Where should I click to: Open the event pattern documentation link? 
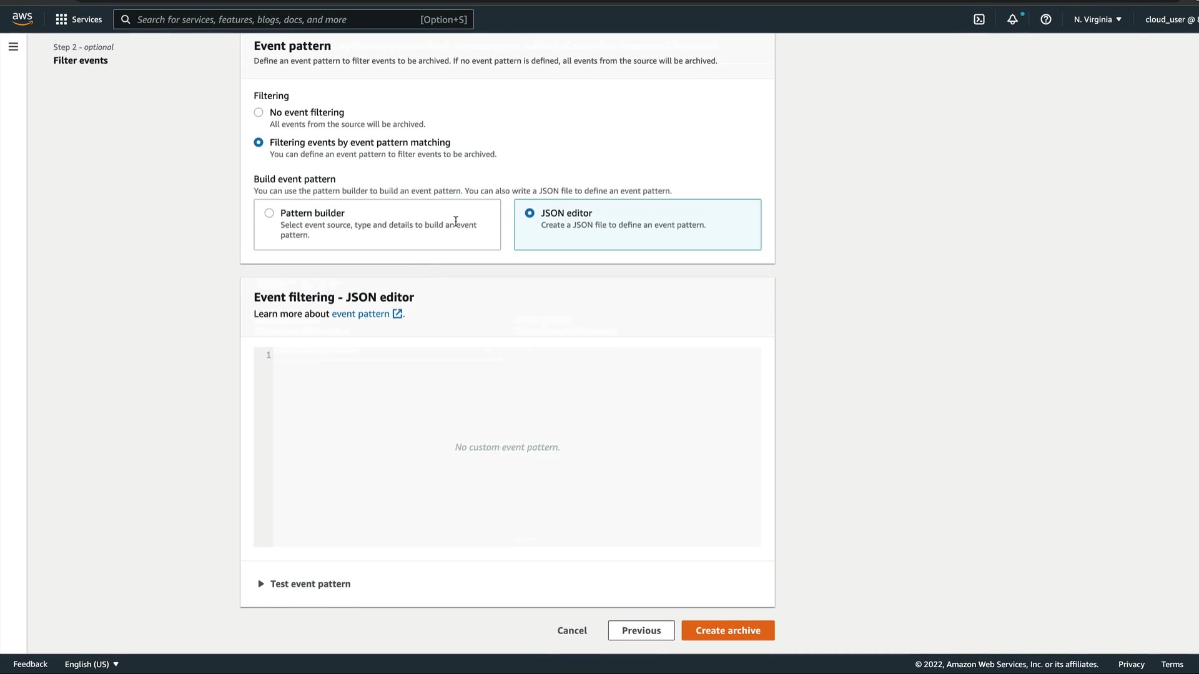tap(360, 314)
